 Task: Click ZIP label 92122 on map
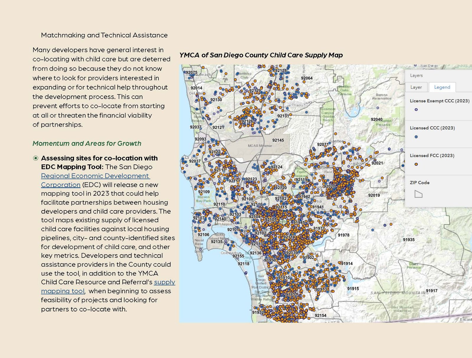point(214,152)
